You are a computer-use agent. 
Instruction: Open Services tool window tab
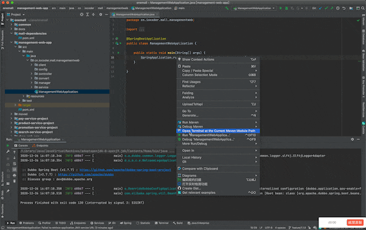97,223
